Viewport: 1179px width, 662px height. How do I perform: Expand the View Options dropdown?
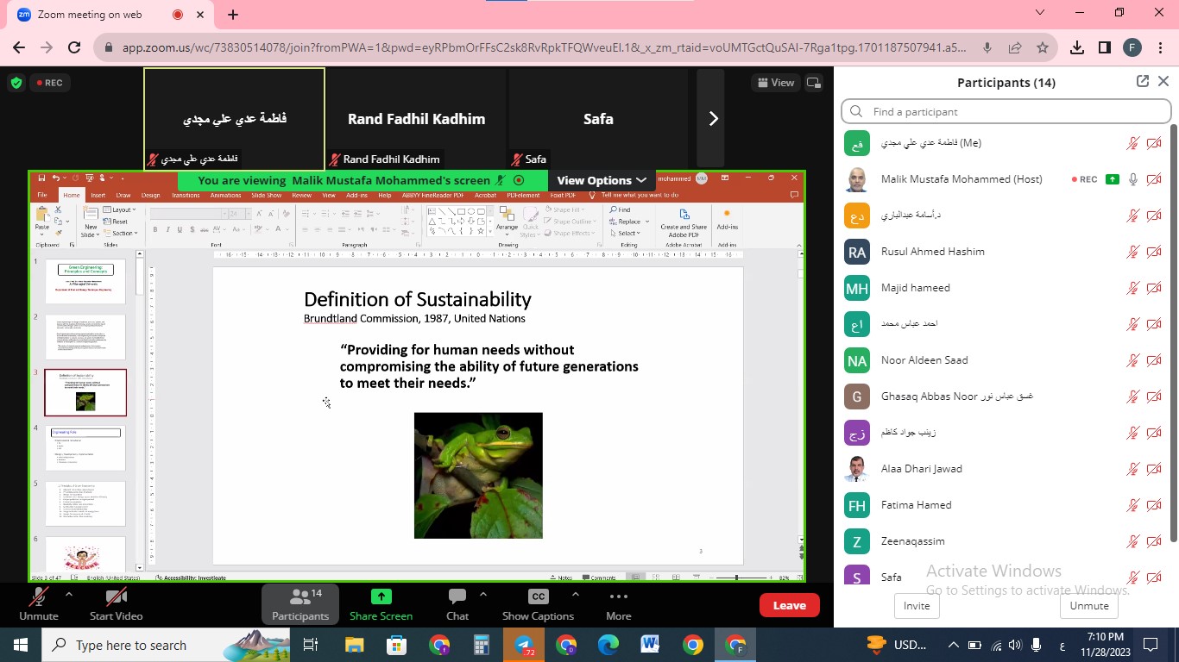click(601, 180)
